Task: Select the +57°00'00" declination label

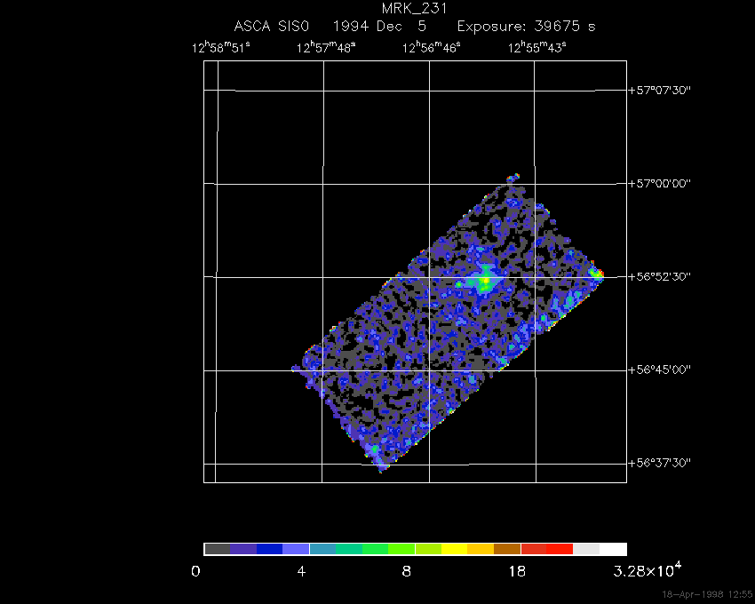Action: 660,184
